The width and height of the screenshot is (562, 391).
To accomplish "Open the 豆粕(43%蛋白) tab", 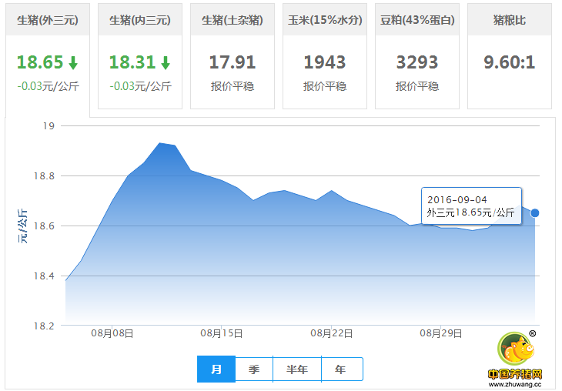I will coord(417,21).
